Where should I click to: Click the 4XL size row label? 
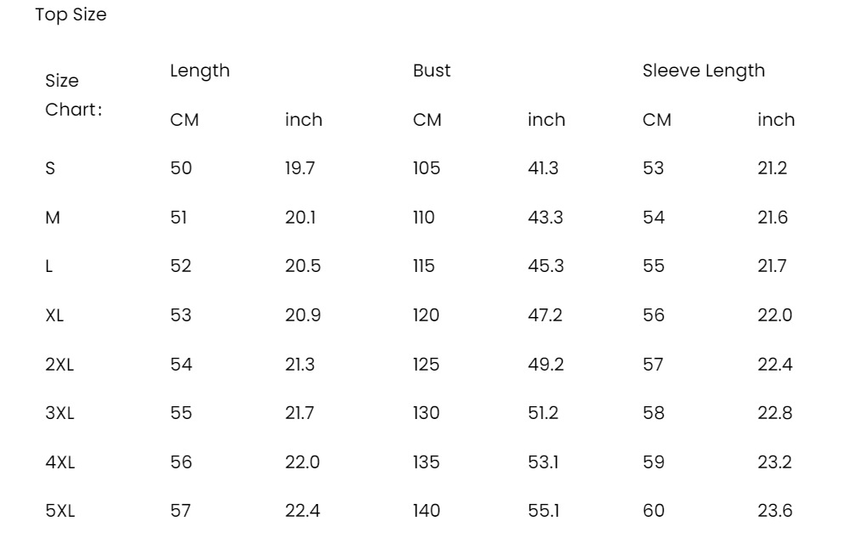59,463
